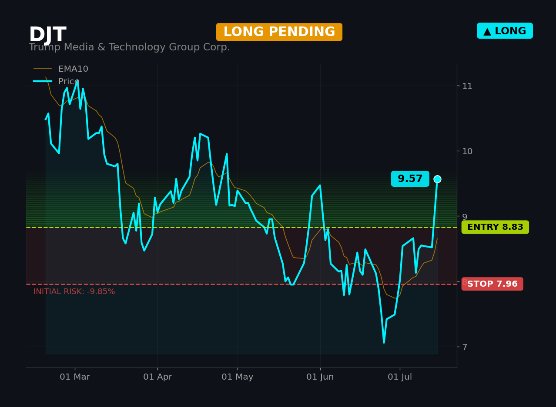The height and width of the screenshot is (407, 556).
Task: Select the Price legend entry
Action: (57, 82)
